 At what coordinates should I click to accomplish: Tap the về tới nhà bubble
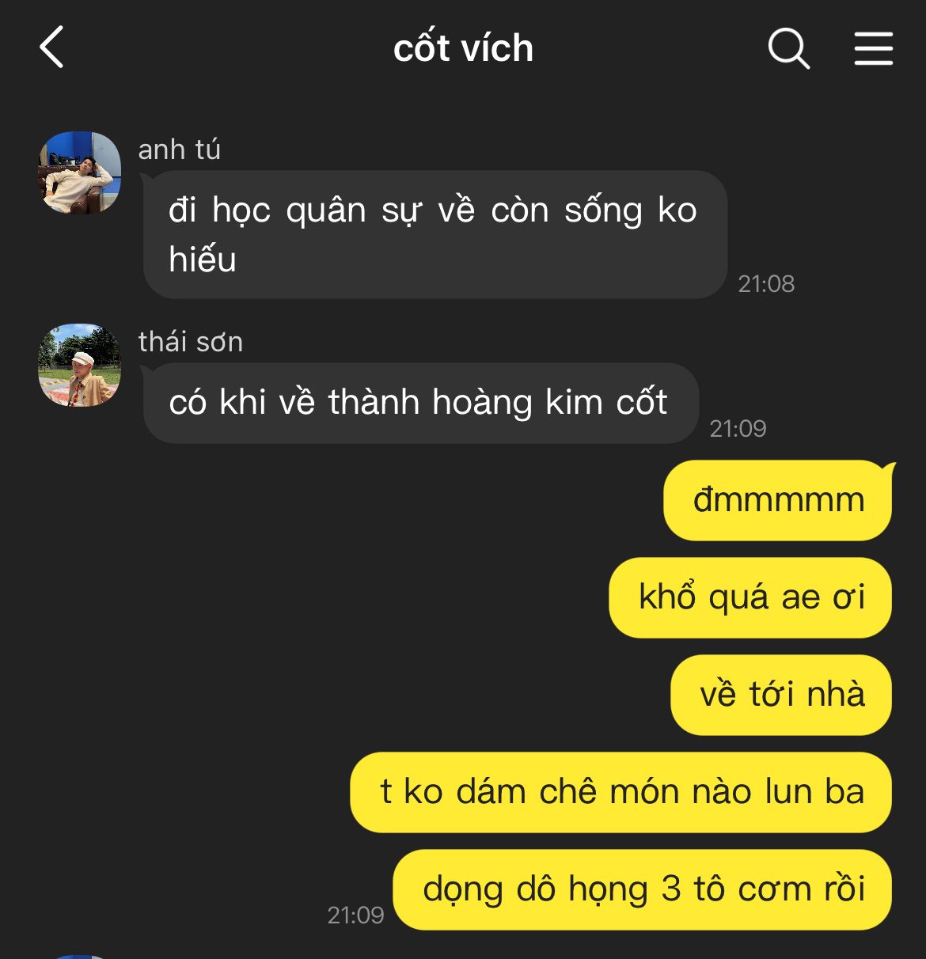[781, 695]
